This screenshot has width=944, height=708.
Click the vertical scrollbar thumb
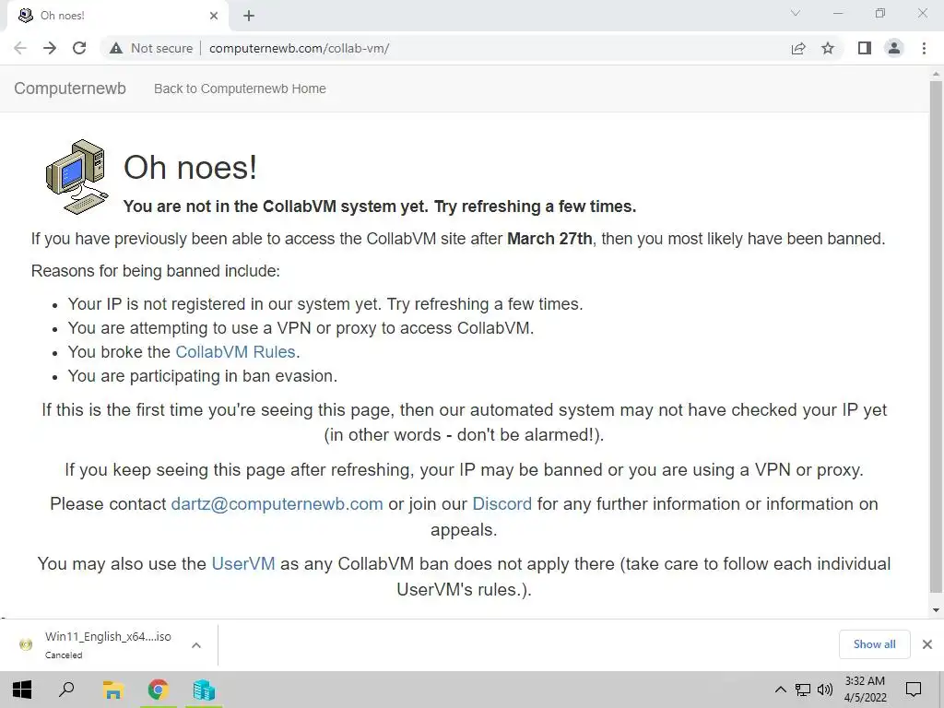point(936,337)
